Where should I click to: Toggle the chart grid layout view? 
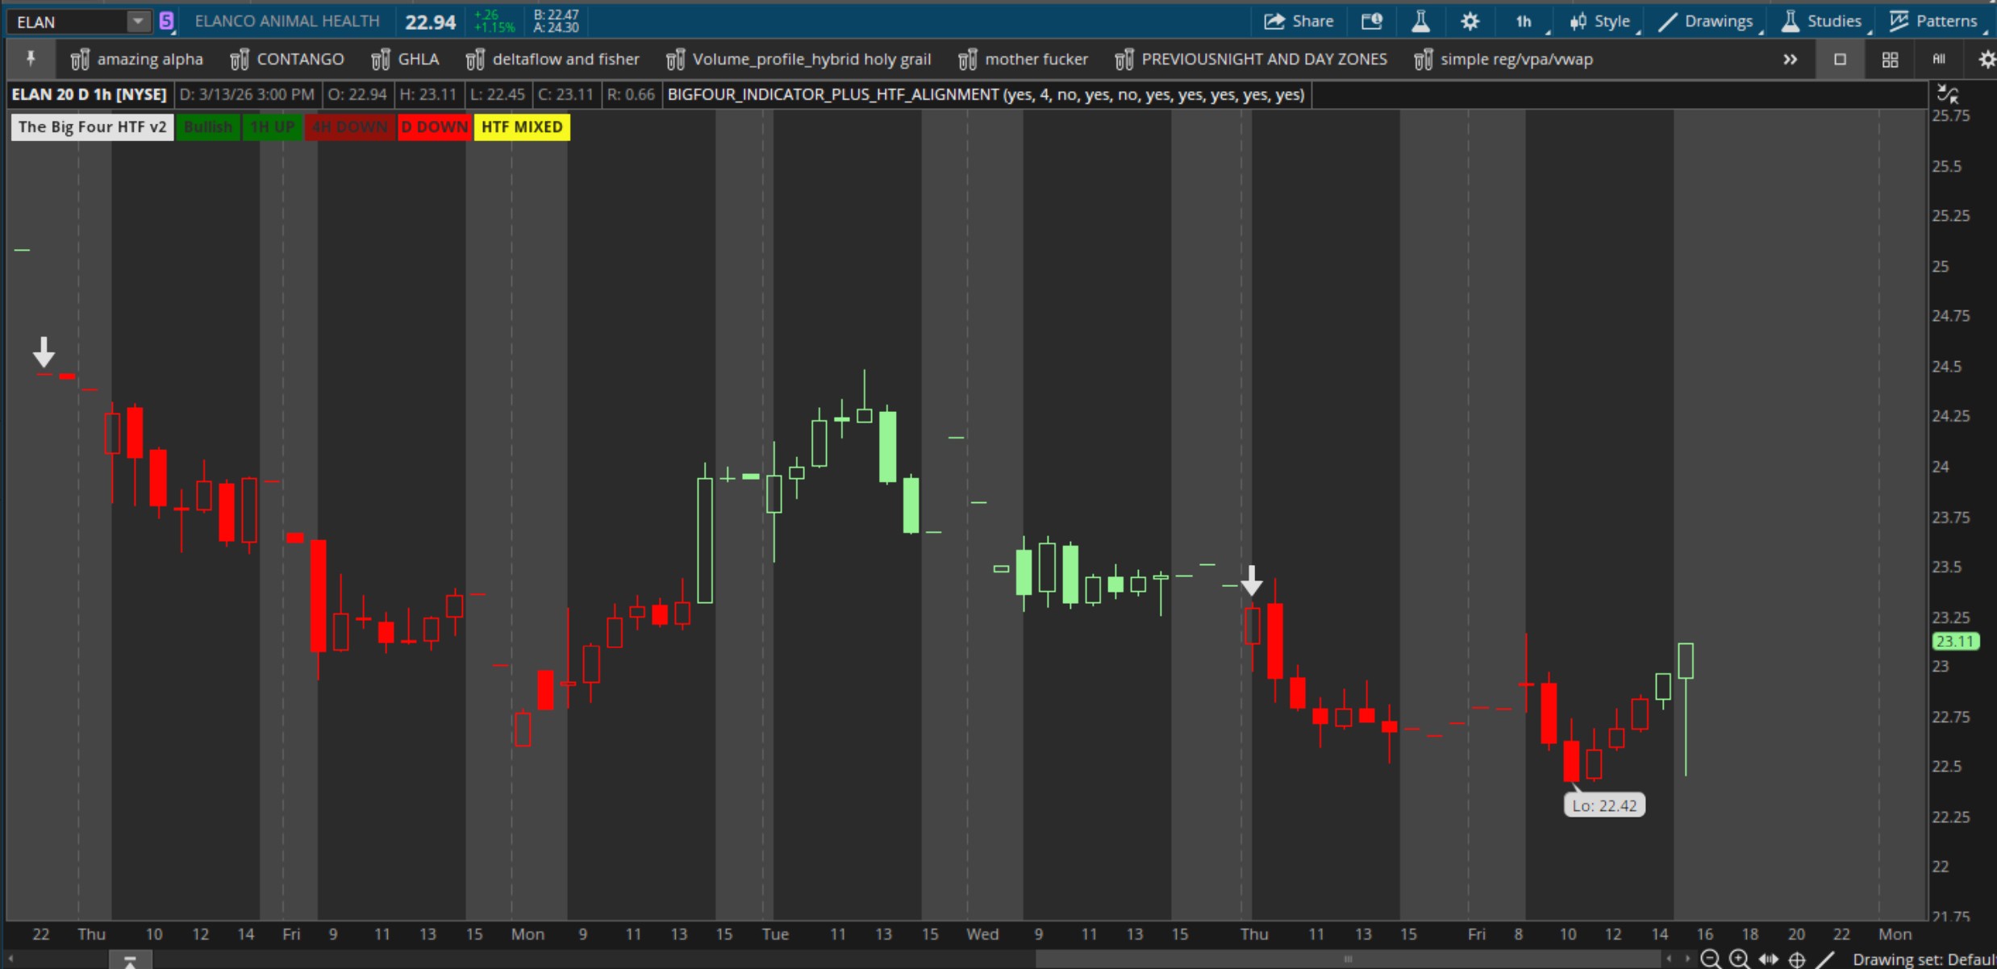click(1890, 59)
